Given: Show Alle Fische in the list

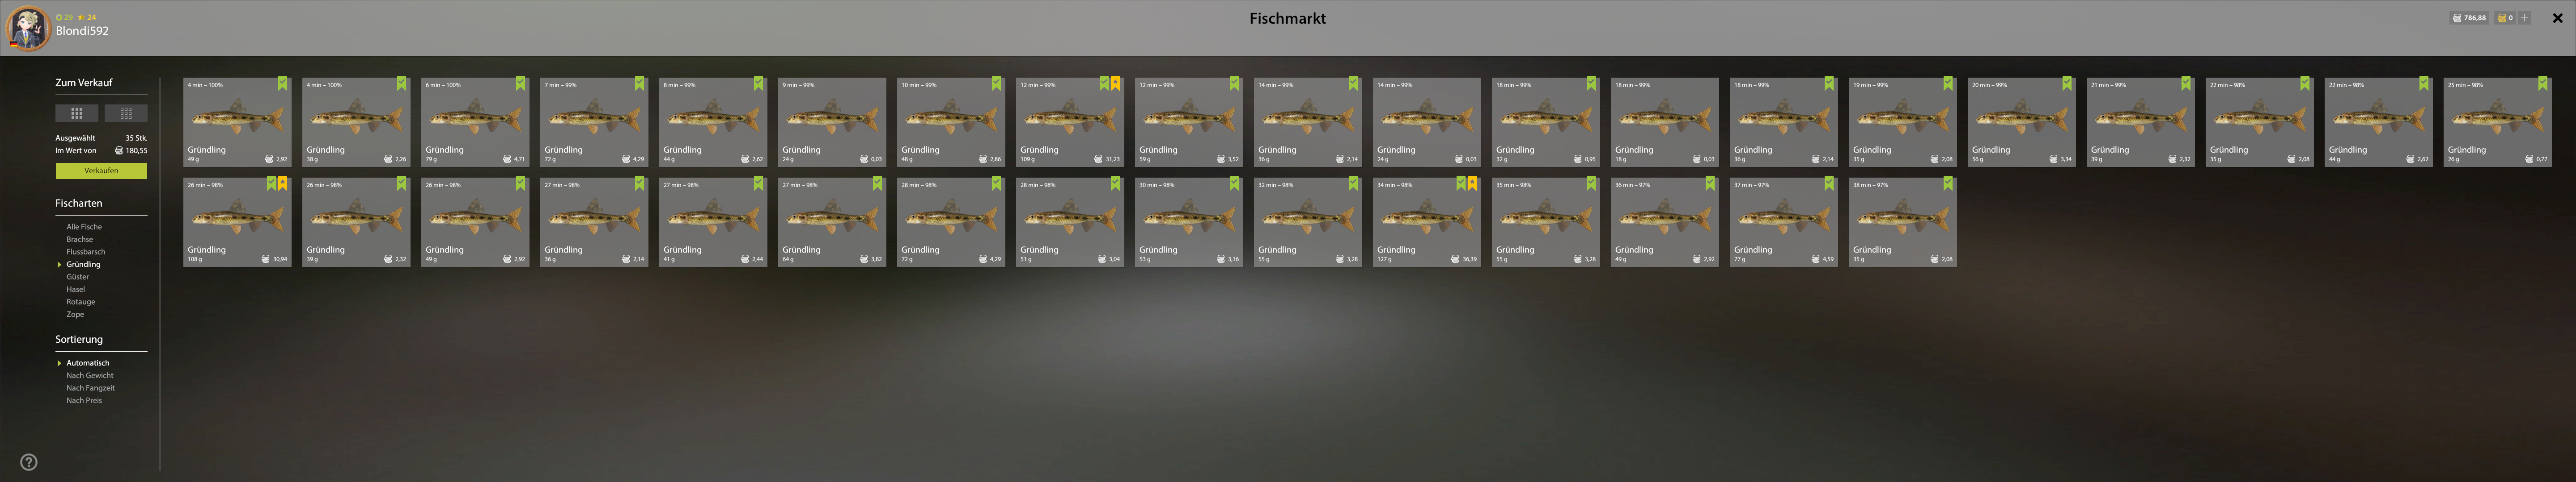Looking at the screenshot, I should tap(84, 227).
